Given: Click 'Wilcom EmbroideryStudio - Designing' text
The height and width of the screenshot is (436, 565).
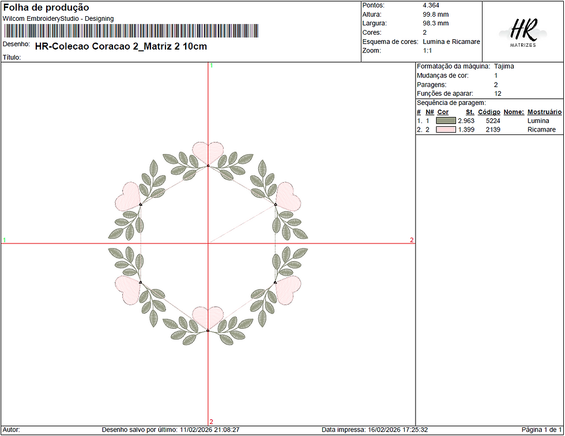Looking at the screenshot, I should pos(58,18).
